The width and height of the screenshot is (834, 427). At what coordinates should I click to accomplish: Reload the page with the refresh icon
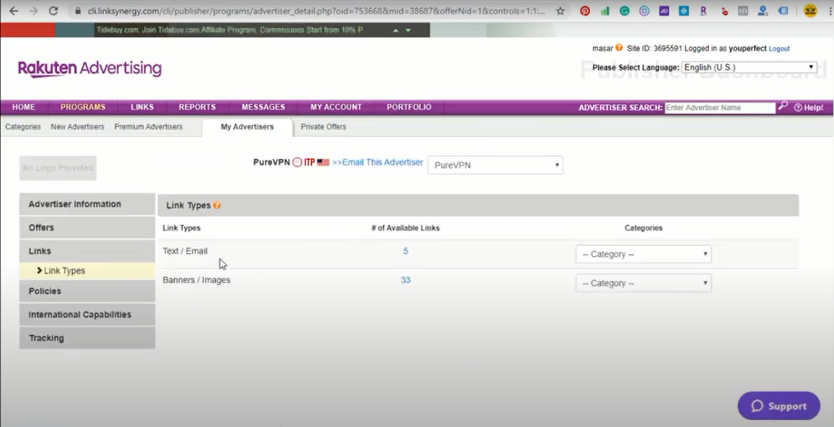coord(53,11)
